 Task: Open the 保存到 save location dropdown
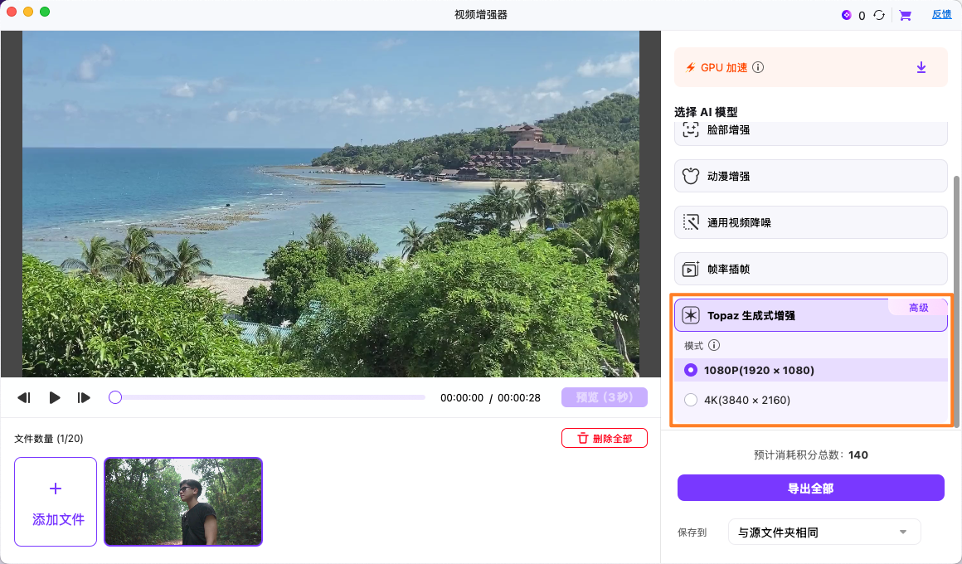point(824,532)
